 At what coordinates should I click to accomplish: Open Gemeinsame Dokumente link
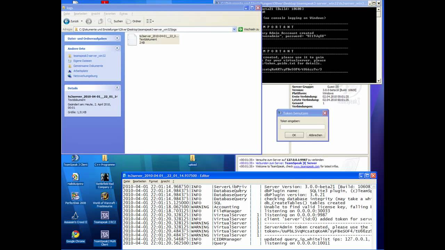coord(88,66)
